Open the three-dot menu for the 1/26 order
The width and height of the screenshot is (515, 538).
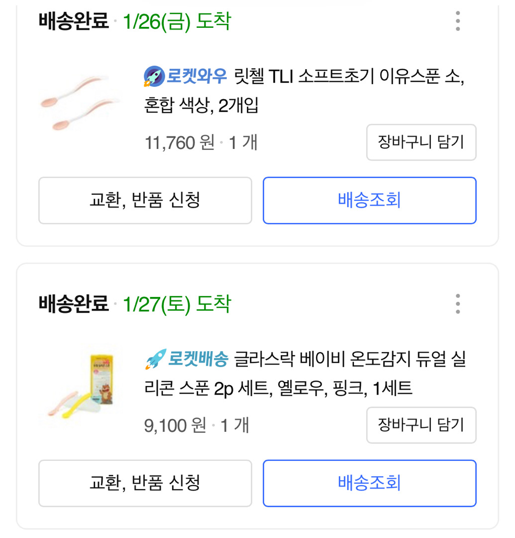click(457, 21)
